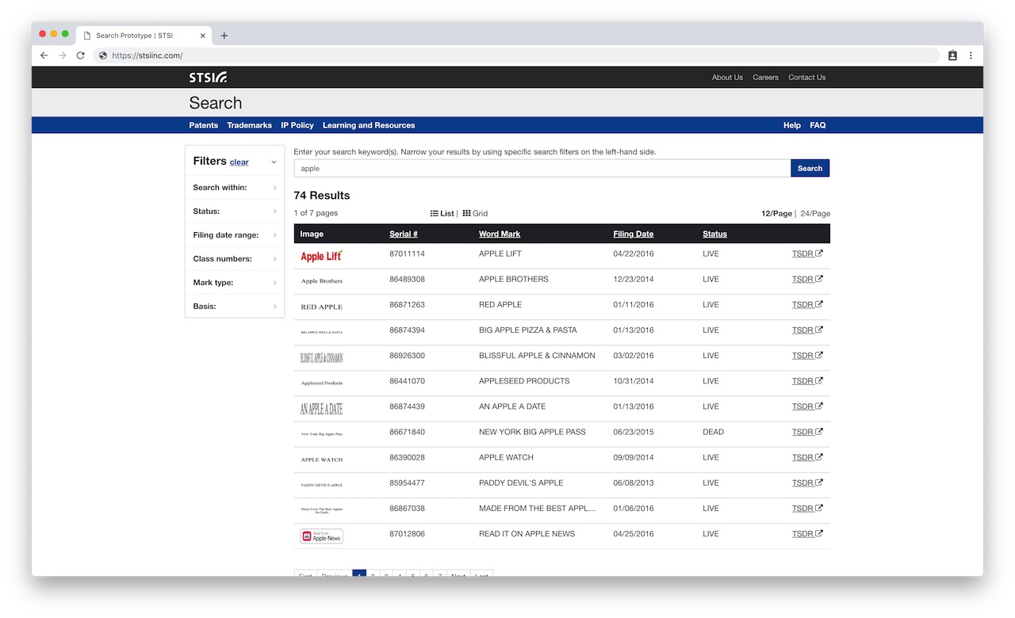The width and height of the screenshot is (1015, 618).
Task: Open the Trademarks menu item
Action: (249, 125)
